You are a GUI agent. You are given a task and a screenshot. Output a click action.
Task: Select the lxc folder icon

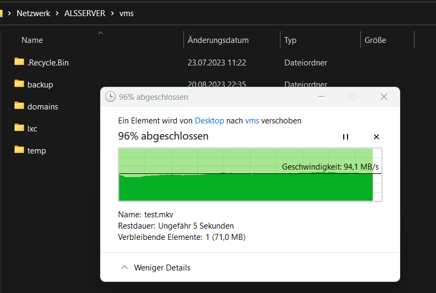[19, 127]
